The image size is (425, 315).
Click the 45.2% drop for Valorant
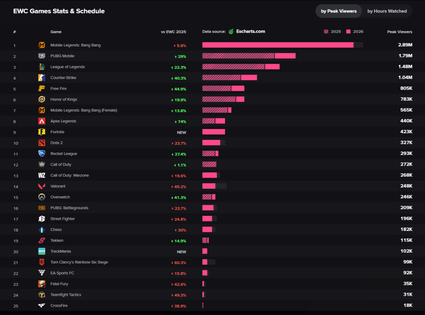(179, 187)
